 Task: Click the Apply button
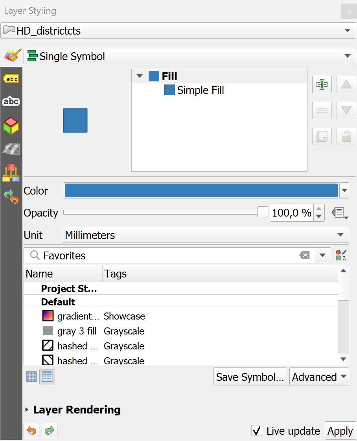point(340,431)
